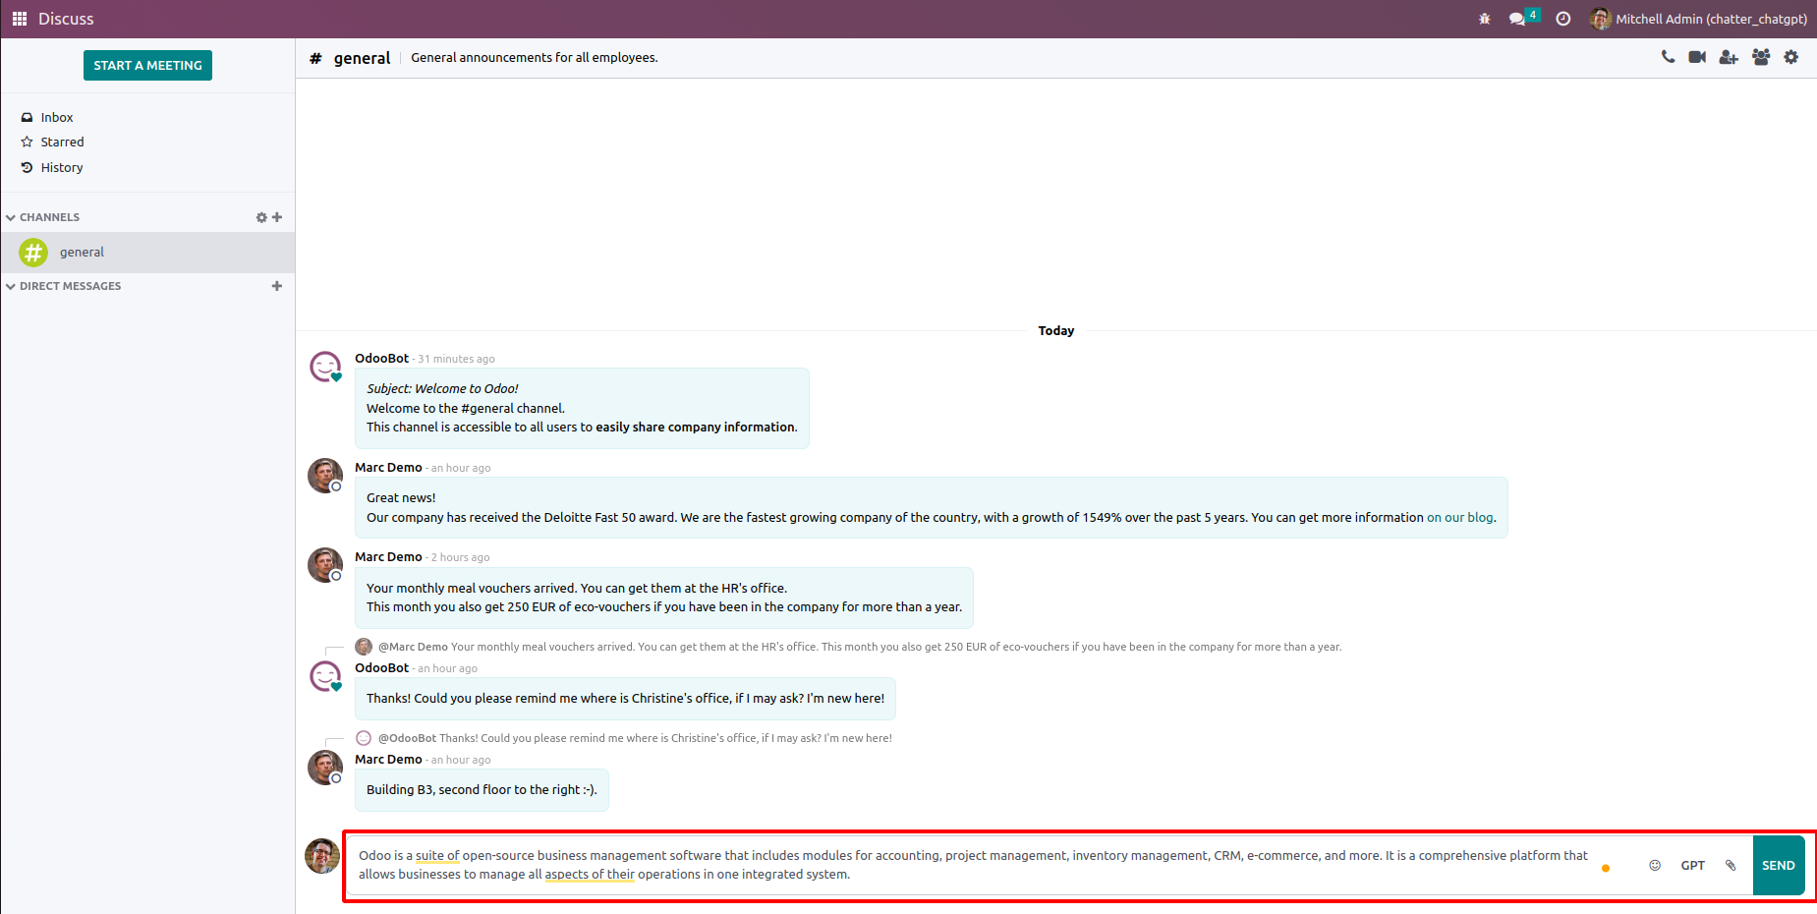Click the Christine's office question bubble
Image resolution: width=1817 pixels, height=914 pixels.
click(x=625, y=699)
